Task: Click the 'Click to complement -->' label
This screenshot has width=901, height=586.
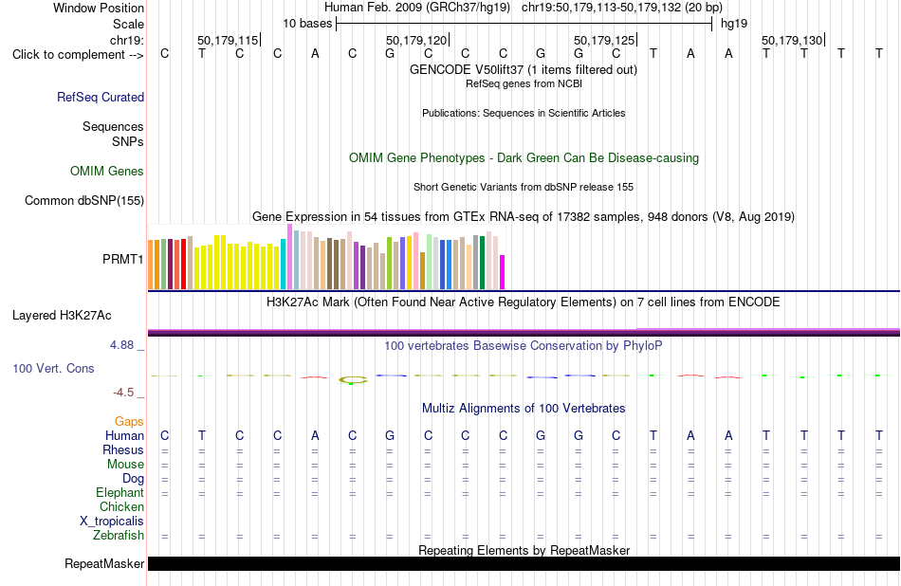Action: 78,55
